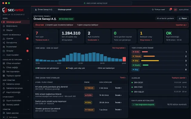Click İncele for Switch portu alert
Viewport: 191px width, 119px height.
pyautogui.click(x=118, y=102)
